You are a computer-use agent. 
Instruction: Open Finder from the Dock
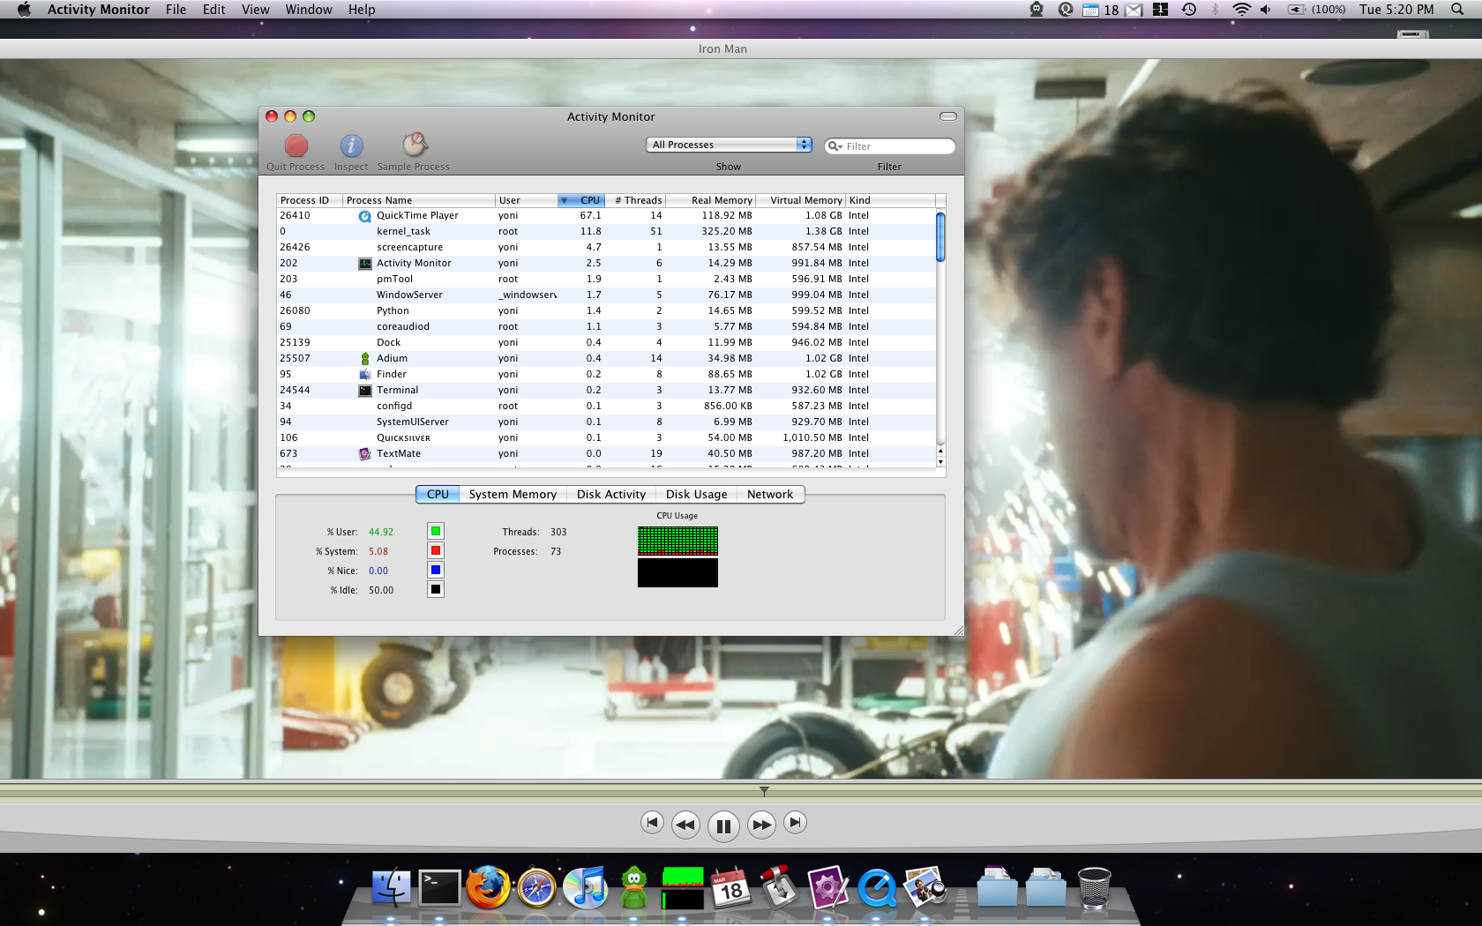(391, 888)
